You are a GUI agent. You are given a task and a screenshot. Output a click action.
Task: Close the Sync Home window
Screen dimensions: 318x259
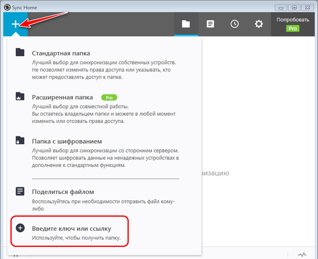click(308, 7)
